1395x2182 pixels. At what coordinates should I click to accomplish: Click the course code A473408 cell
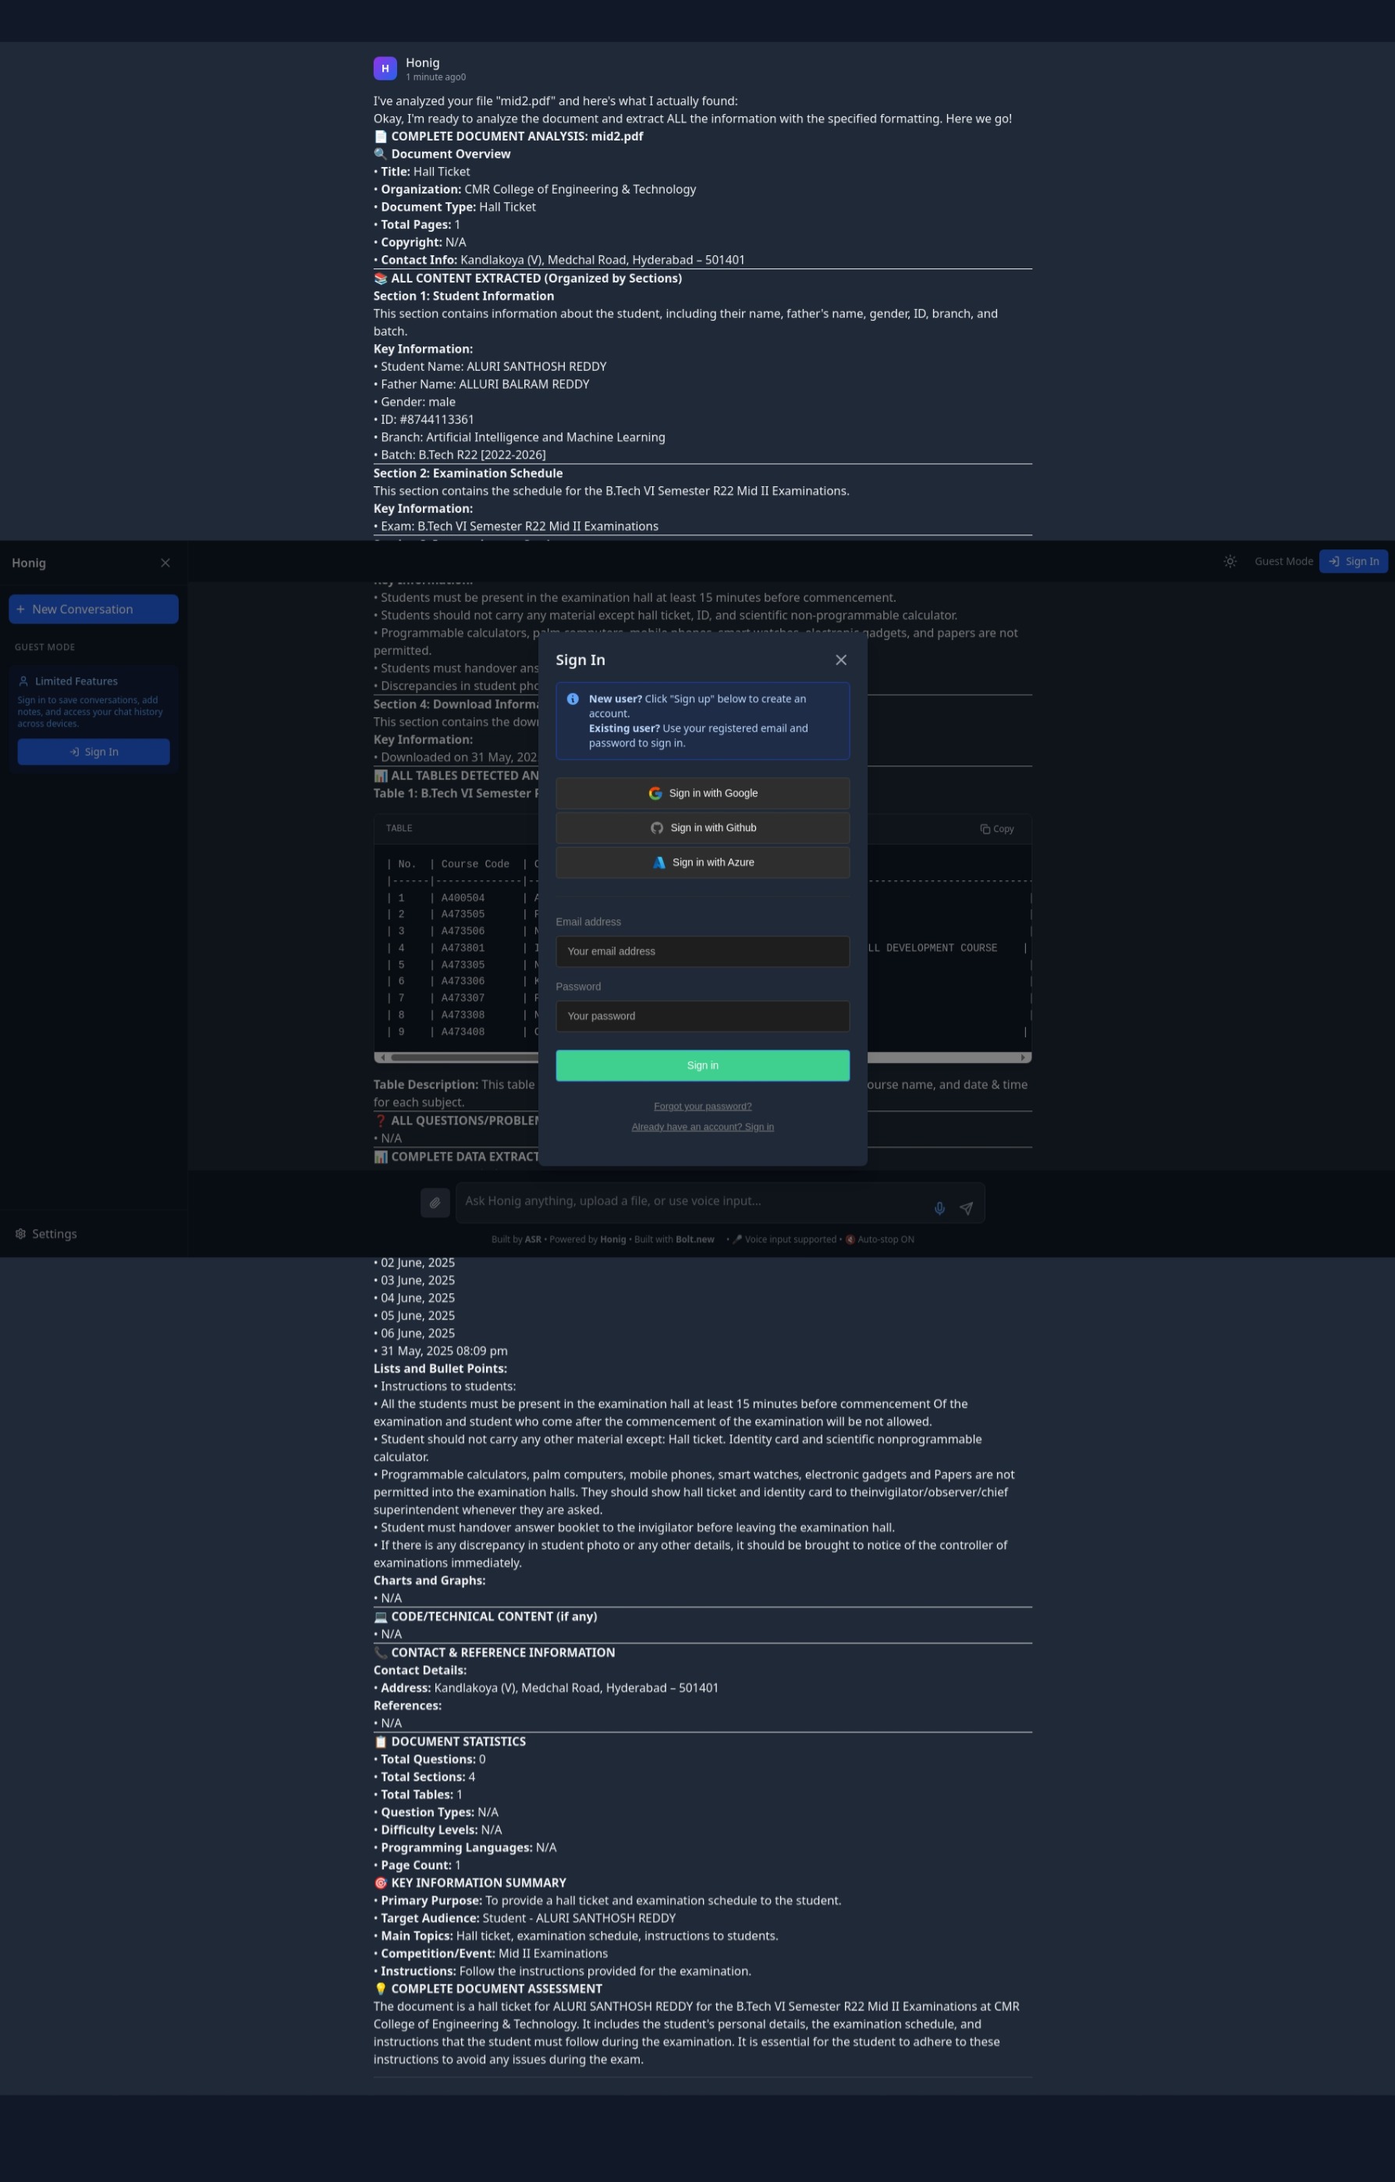[463, 1031]
